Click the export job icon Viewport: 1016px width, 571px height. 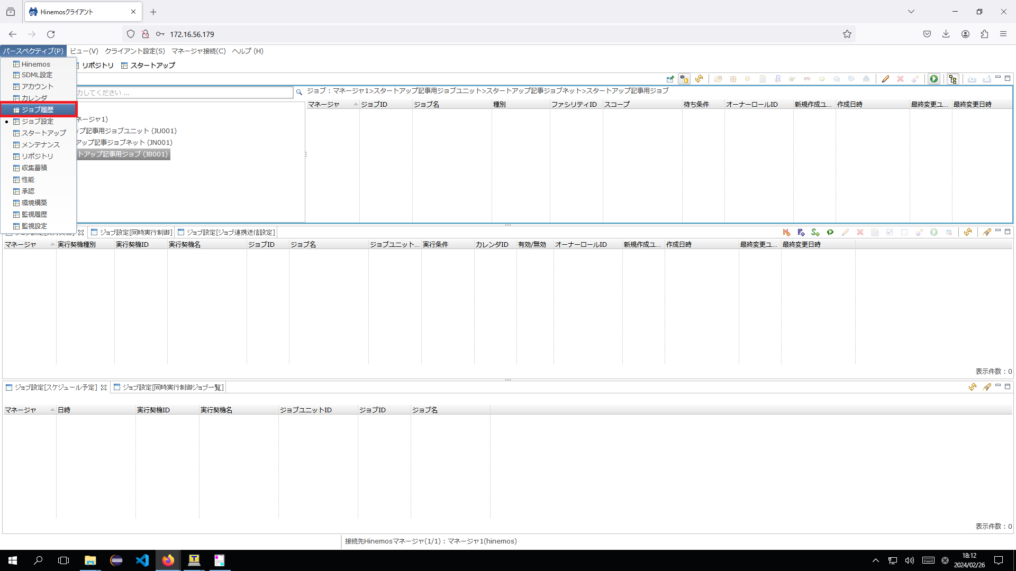(987, 79)
